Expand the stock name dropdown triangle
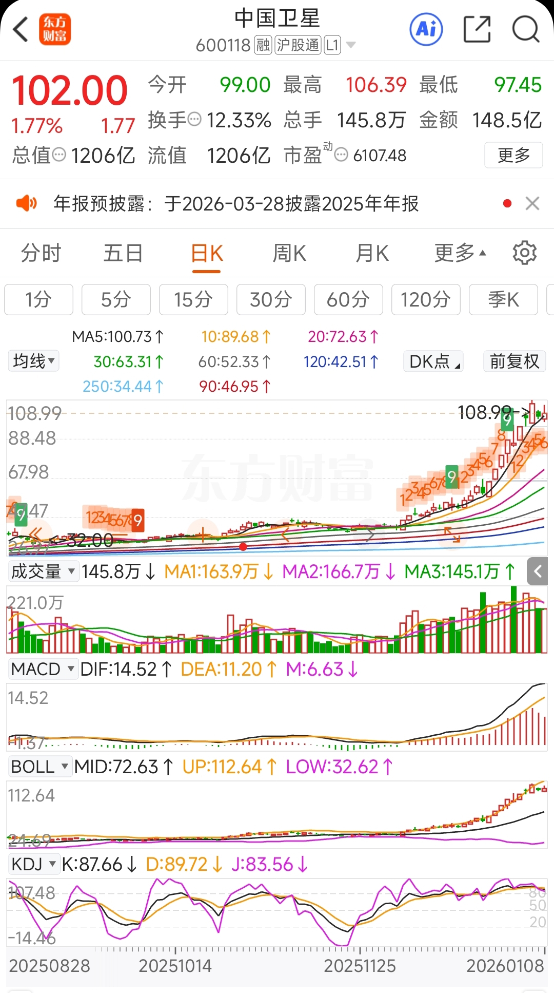The height and width of the screenshot is (993, 554). pyautogui.click(x=351, y=45)
